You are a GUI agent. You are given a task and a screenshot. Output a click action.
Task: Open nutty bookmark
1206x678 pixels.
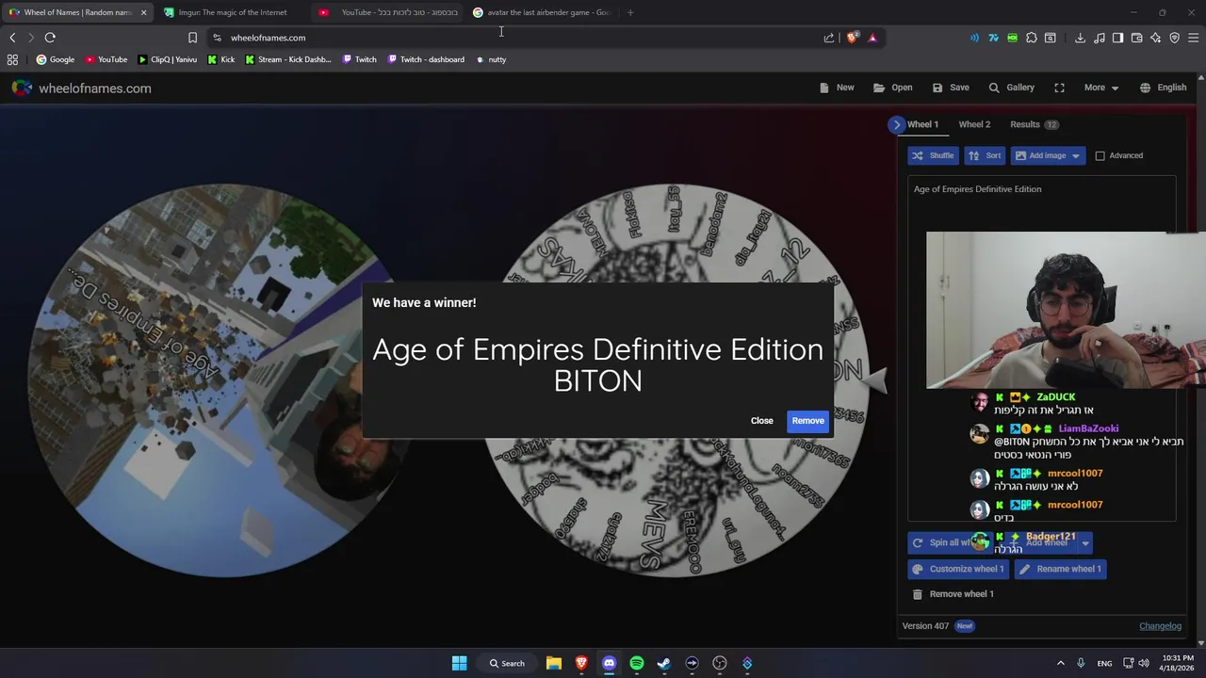(491, 59)
